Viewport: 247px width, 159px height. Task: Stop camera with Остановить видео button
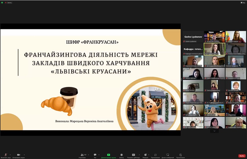tap(19, 155)
